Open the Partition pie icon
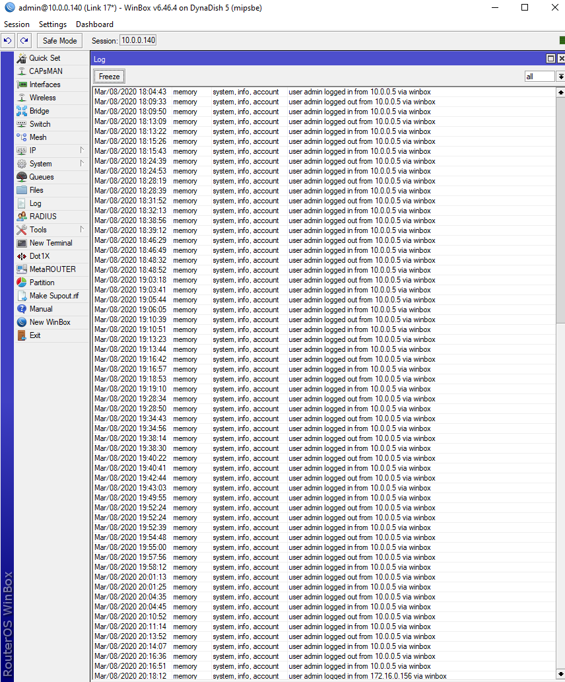Image resolution: width=565 pixels, height=682 pixels. [x=22, y=283]
